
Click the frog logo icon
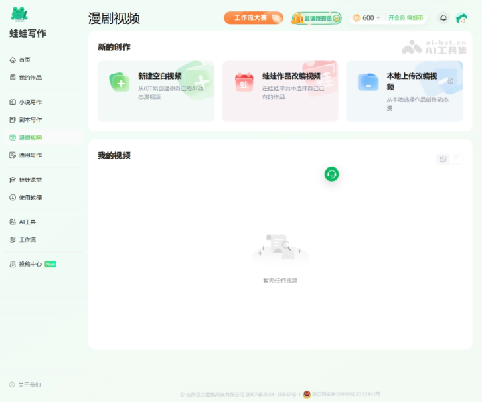[19, 15]
